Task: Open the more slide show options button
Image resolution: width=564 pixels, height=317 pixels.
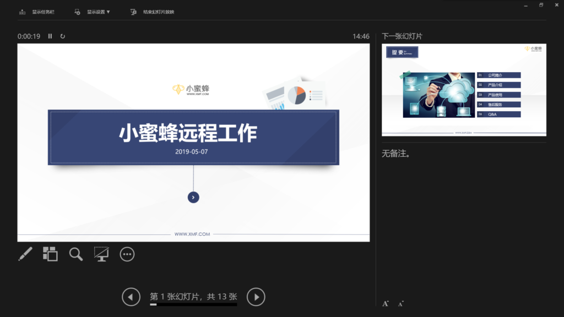Action: click(127, 254)
